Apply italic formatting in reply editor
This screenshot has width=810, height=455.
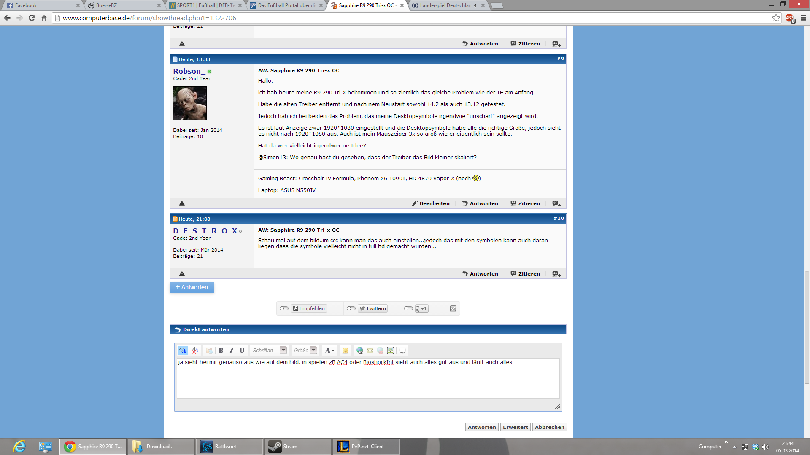coord(231,351)
